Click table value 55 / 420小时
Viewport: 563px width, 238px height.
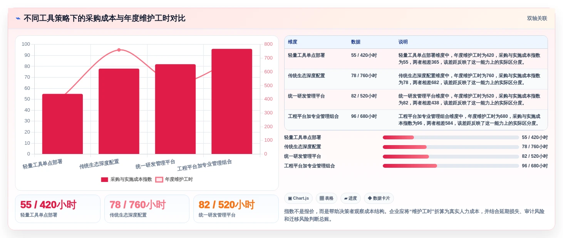tap(364, 55)
